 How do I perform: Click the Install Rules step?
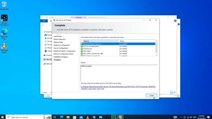click(x=58, y=36)
